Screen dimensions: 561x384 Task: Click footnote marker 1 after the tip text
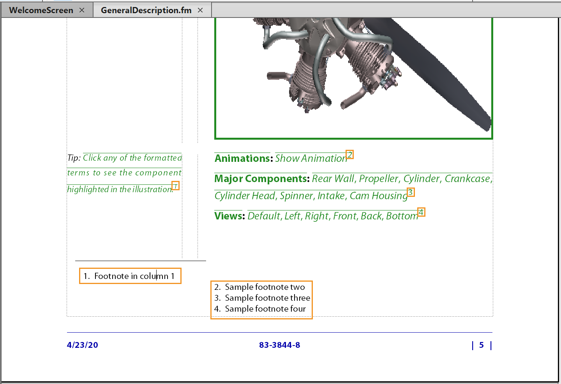(x=176, y=186)
